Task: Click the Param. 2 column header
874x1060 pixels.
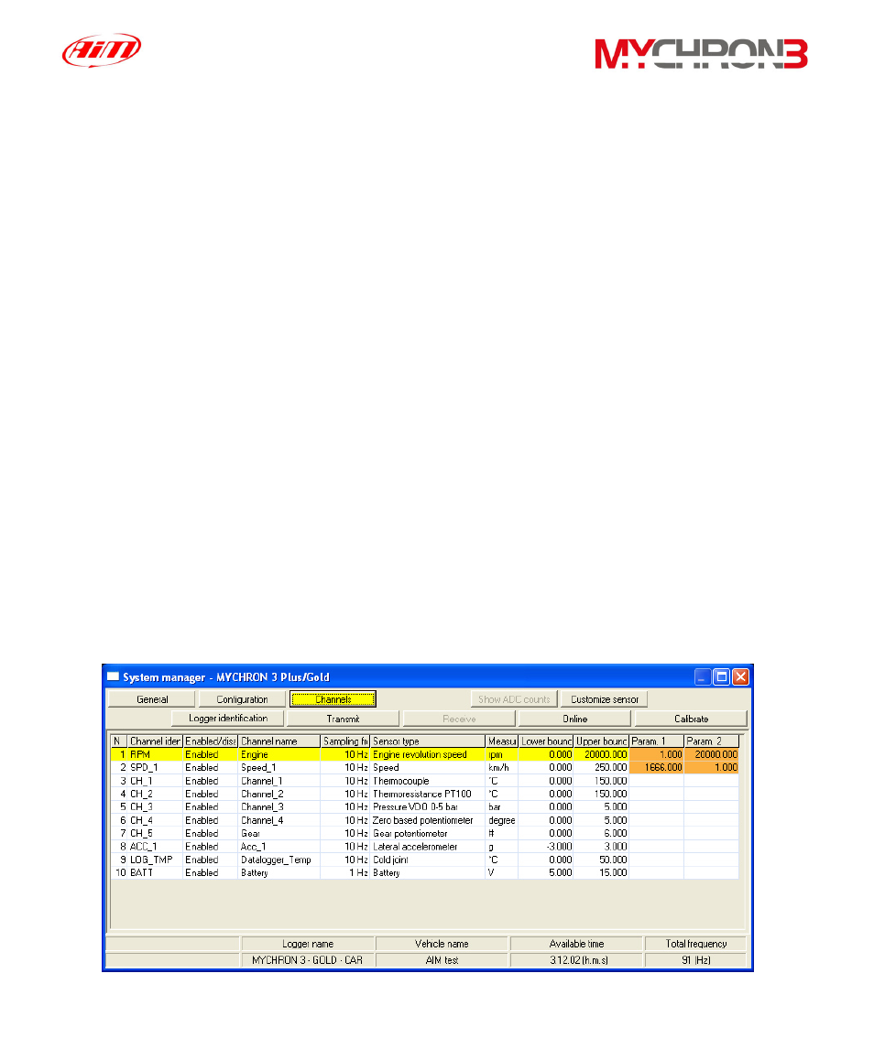Action: (x=712, y=741)
